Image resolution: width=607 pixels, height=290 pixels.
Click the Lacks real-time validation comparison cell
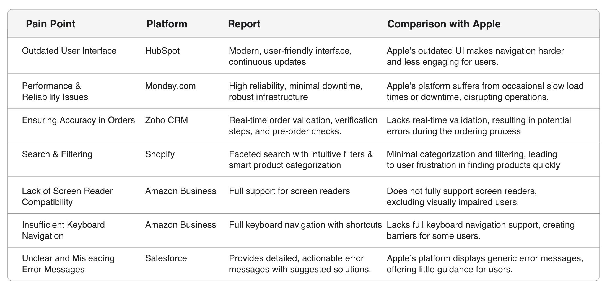[x=479, y=126]
